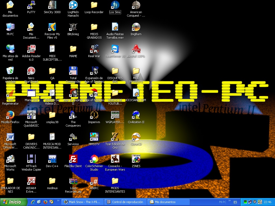Image resolution: width=275 pixels, height=206 pixels.
Task: Launch Total Commander icon
Action: [x=73, y=75]
